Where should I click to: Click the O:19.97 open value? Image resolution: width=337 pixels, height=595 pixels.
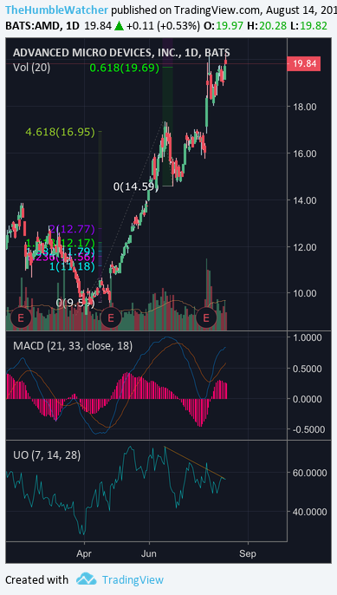pos(224,26)
